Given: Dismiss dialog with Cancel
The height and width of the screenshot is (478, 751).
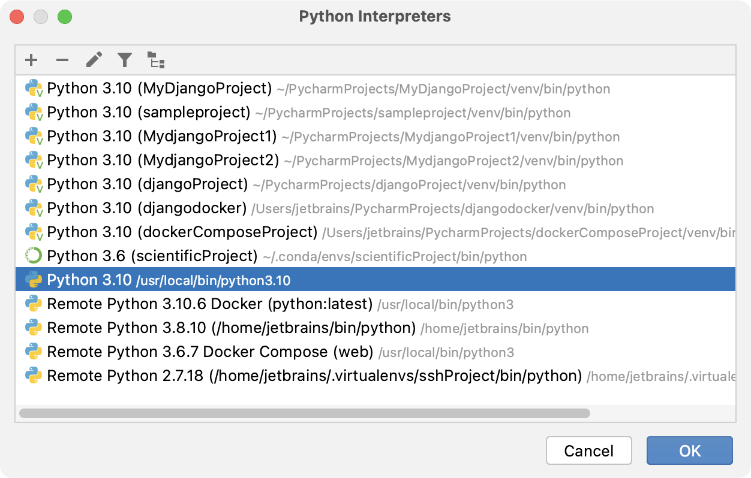Looking at the screenshot, I should (x=588, y=450).
